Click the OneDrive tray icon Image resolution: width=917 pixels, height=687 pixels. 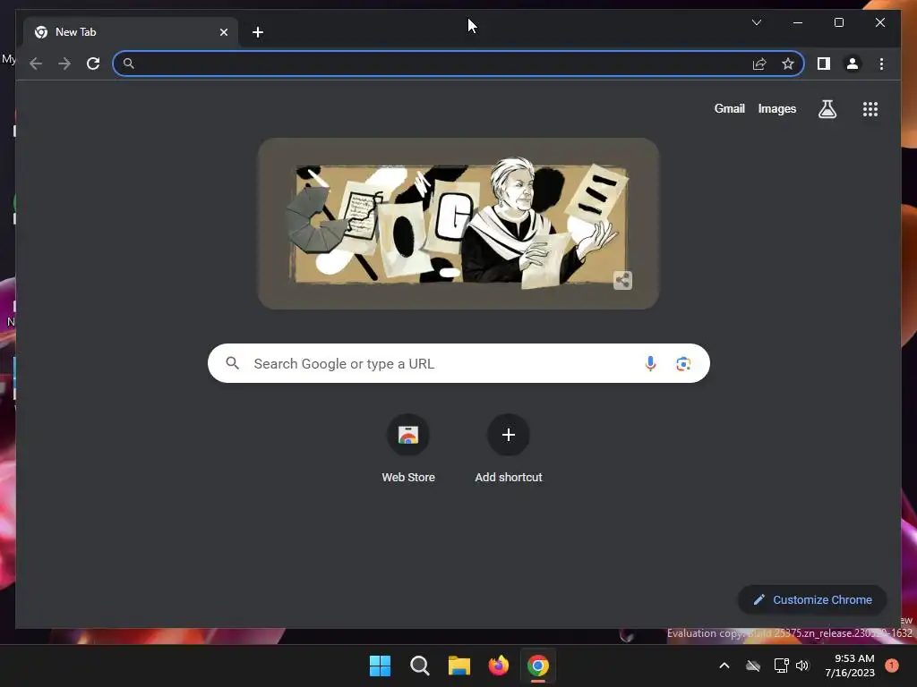[752, 666]
